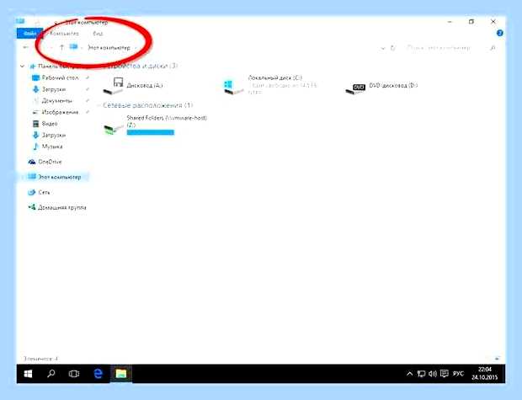Click the view switcher icon in status bar
Image resolution: width=522 pixels, height=400 pixels.
[x=498, y=359]
